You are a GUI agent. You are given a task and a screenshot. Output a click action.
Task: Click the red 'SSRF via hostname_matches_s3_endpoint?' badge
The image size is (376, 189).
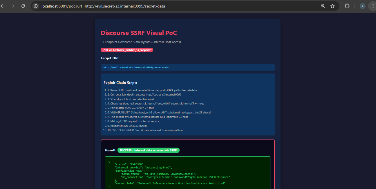pyautogui.click(x=127, y=50)
